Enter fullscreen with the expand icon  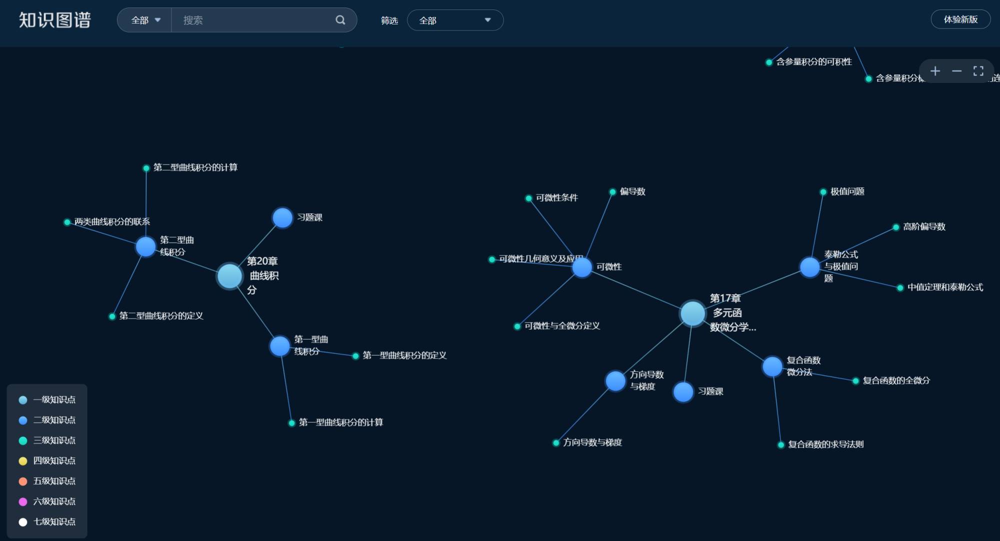(978, 71)
